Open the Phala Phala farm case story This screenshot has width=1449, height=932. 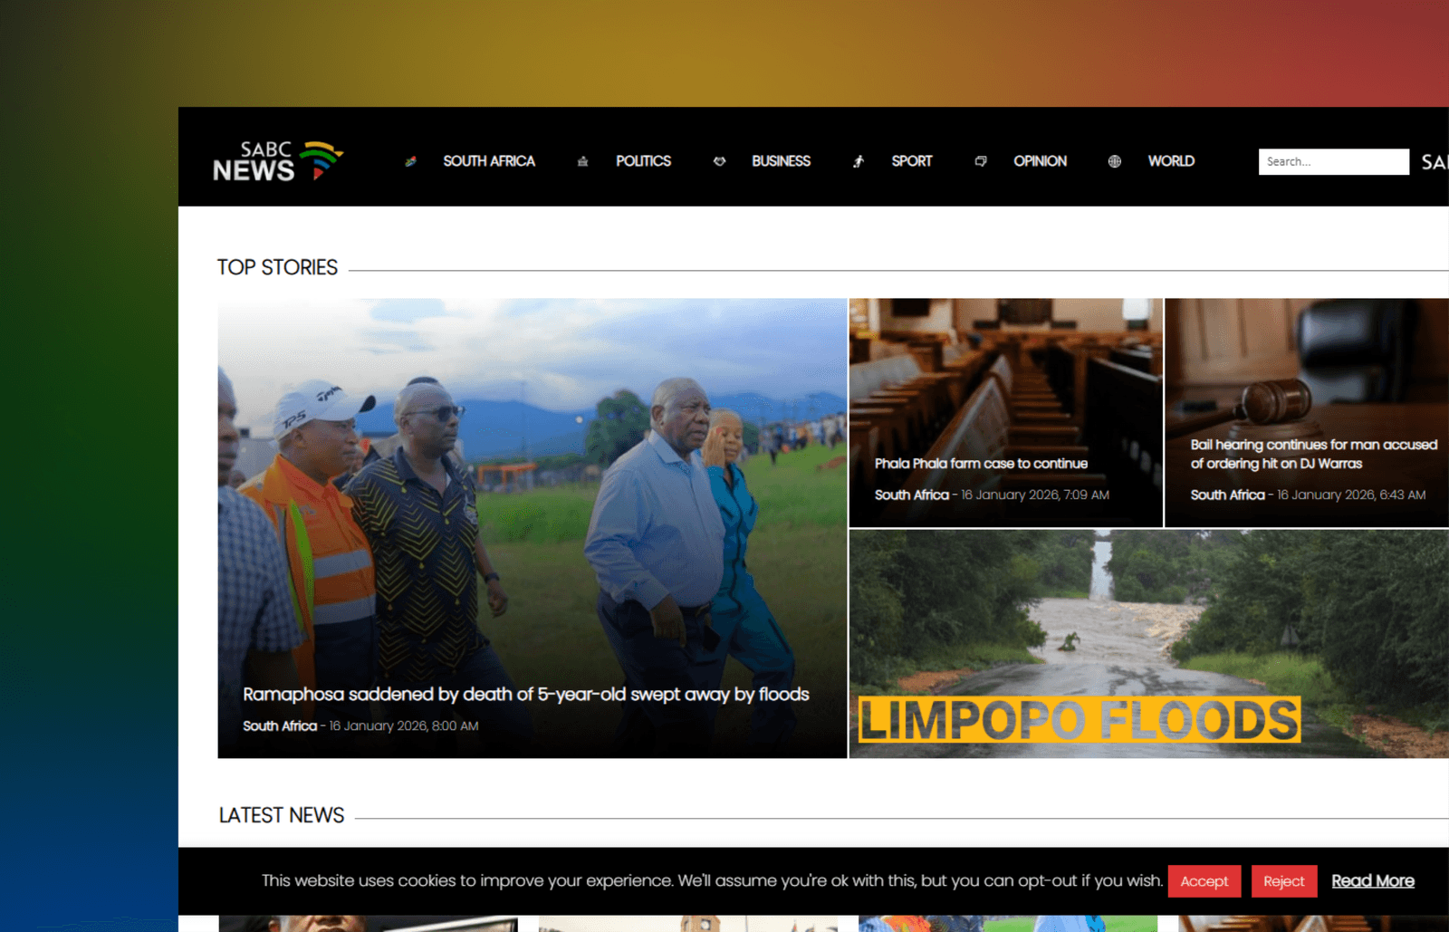pos(981,464)
